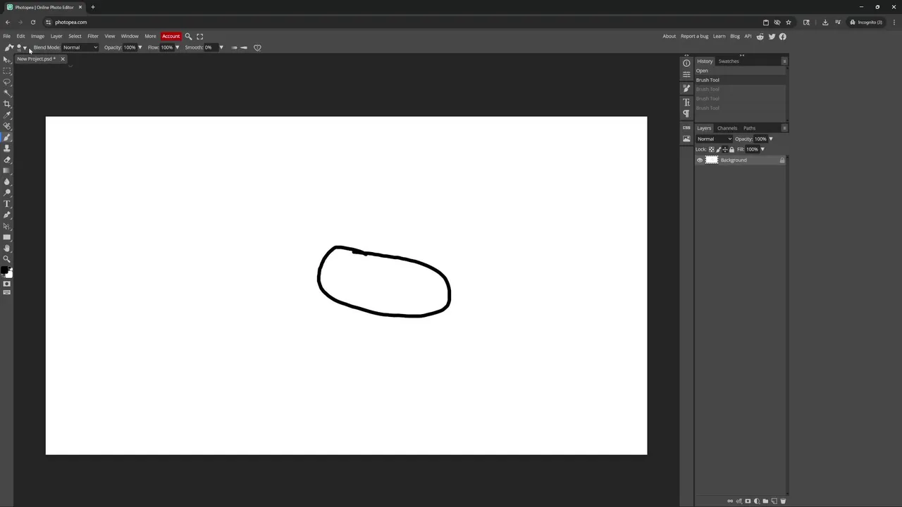Select the Lasso tool

7,82
